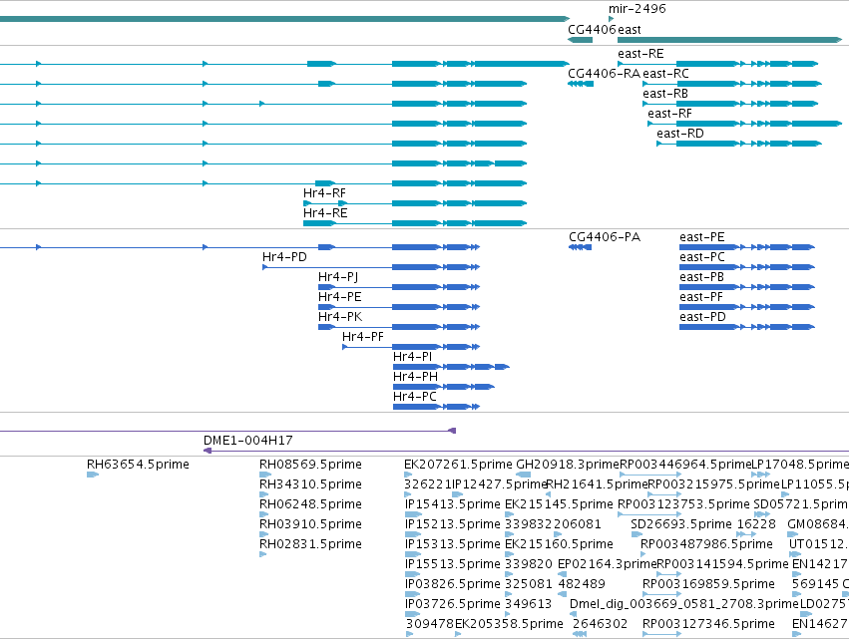The width and height of the screenshot is (849, 639).
Task: Select transcript label east-RB
Action: point(665,94)
